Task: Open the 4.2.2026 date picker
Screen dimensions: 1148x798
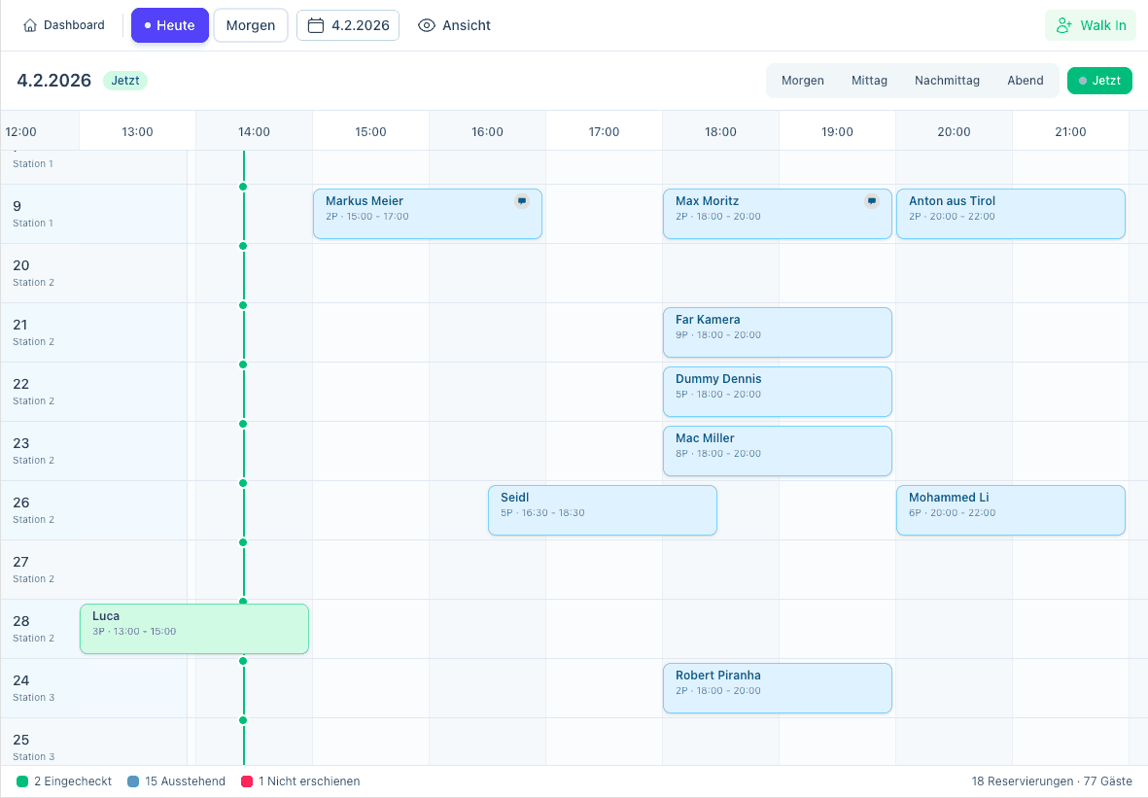Action: point(349,25)
